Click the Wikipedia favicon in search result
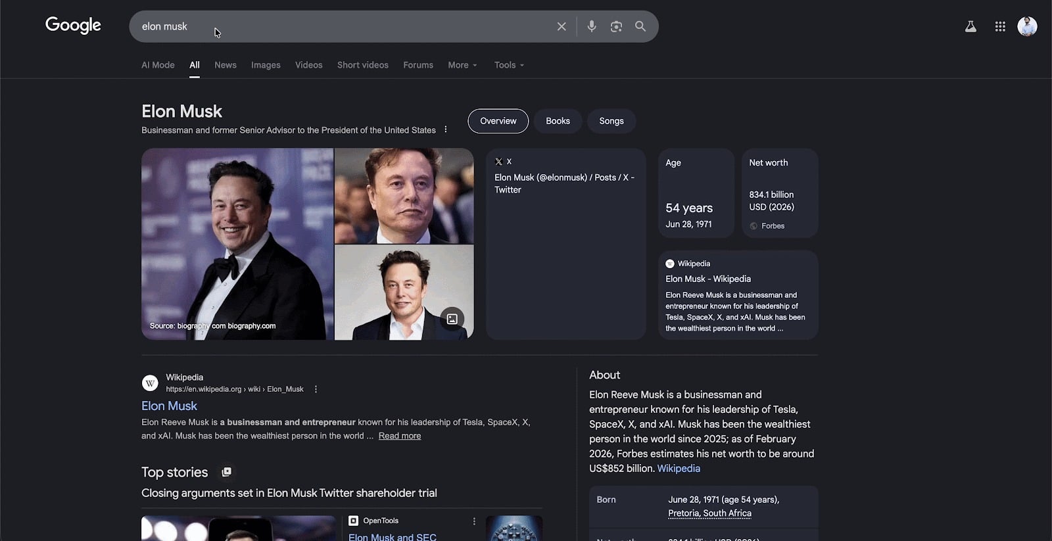Viewport: 1052px width, 541px height. (150, 383)
